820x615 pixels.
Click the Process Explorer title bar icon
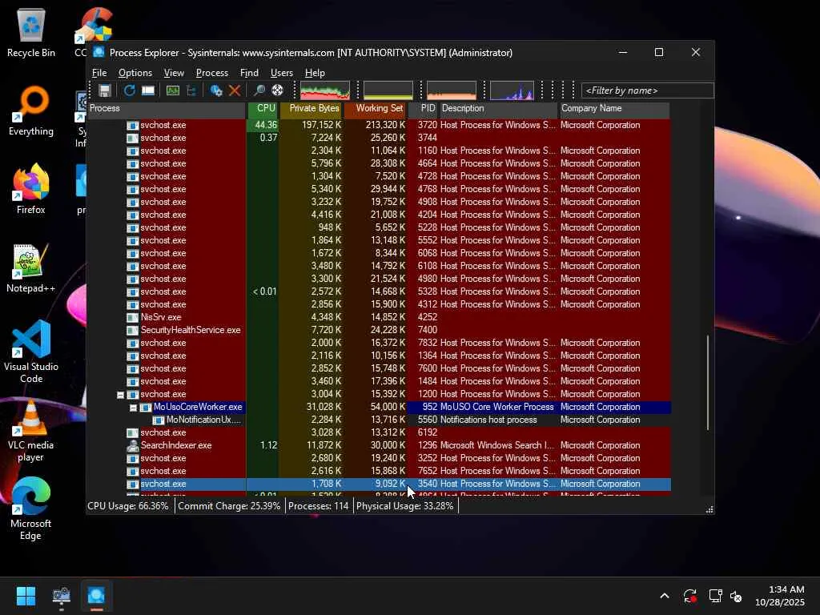[98, 52]
